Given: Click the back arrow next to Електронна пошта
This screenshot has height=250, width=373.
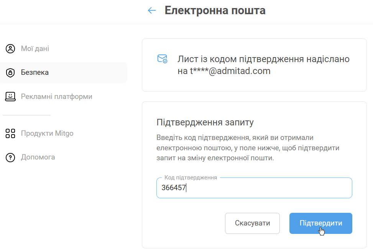Looking at the screenshot, I should tap(152, 10).
